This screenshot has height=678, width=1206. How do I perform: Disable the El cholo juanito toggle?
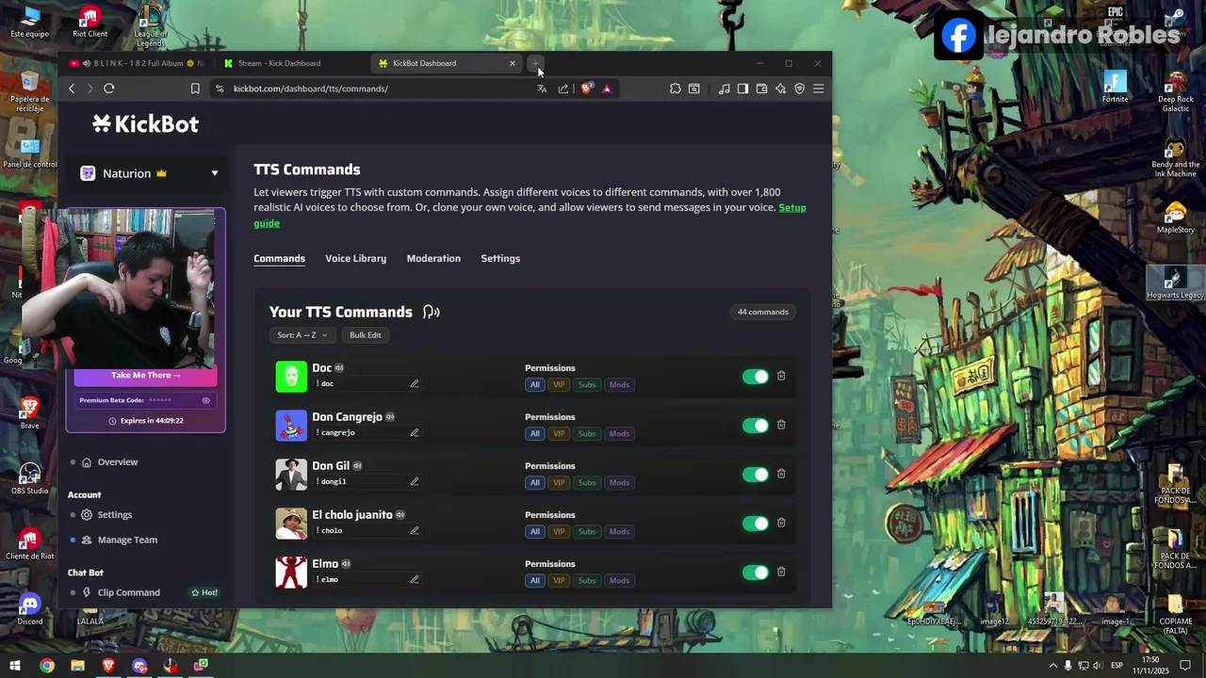click(755, 524)
